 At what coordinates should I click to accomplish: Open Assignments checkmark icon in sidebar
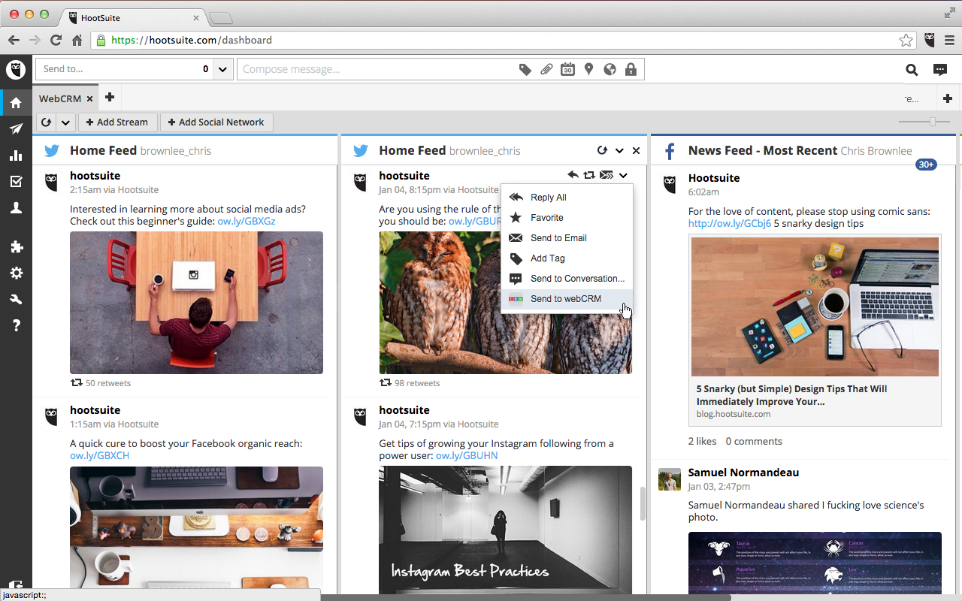[x=16, y=182]
